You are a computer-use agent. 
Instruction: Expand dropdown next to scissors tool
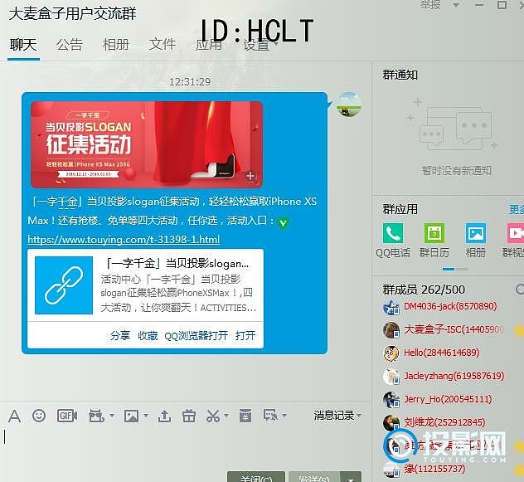point(226,416)
